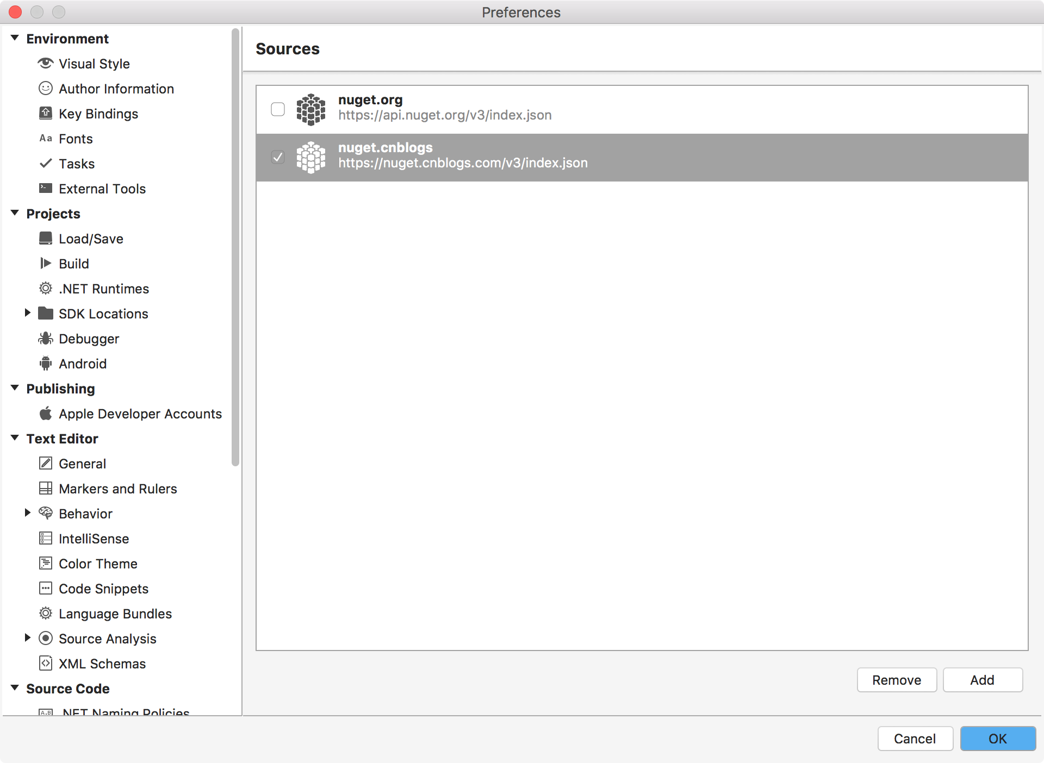This screenshot has width=1044, height=763.
Task: Click the Build play icon
Action: tap(46, 264)
